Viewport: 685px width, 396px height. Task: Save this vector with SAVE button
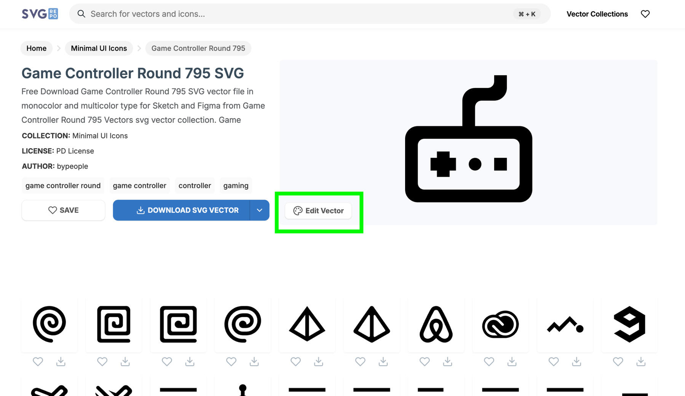click(63, 210)
